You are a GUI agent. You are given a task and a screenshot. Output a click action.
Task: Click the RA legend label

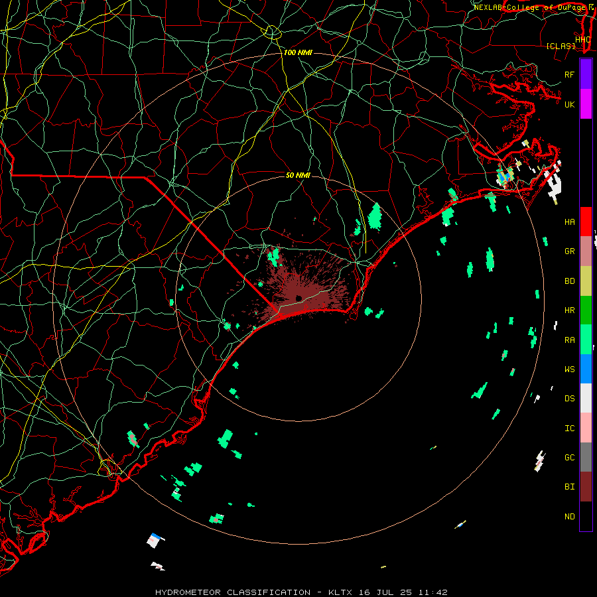click(x=569, y=340)
